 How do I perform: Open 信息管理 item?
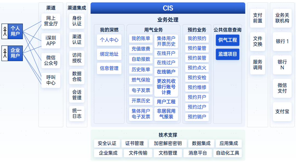coord(109,68)
